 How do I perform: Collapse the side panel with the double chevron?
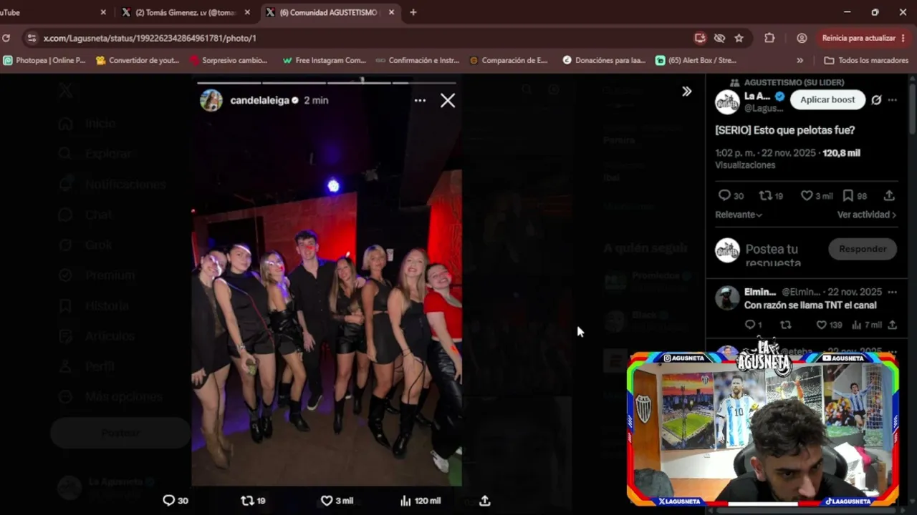686,92
